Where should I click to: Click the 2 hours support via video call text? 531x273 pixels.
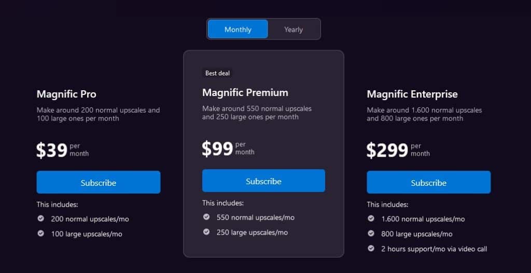pos(434,249)
